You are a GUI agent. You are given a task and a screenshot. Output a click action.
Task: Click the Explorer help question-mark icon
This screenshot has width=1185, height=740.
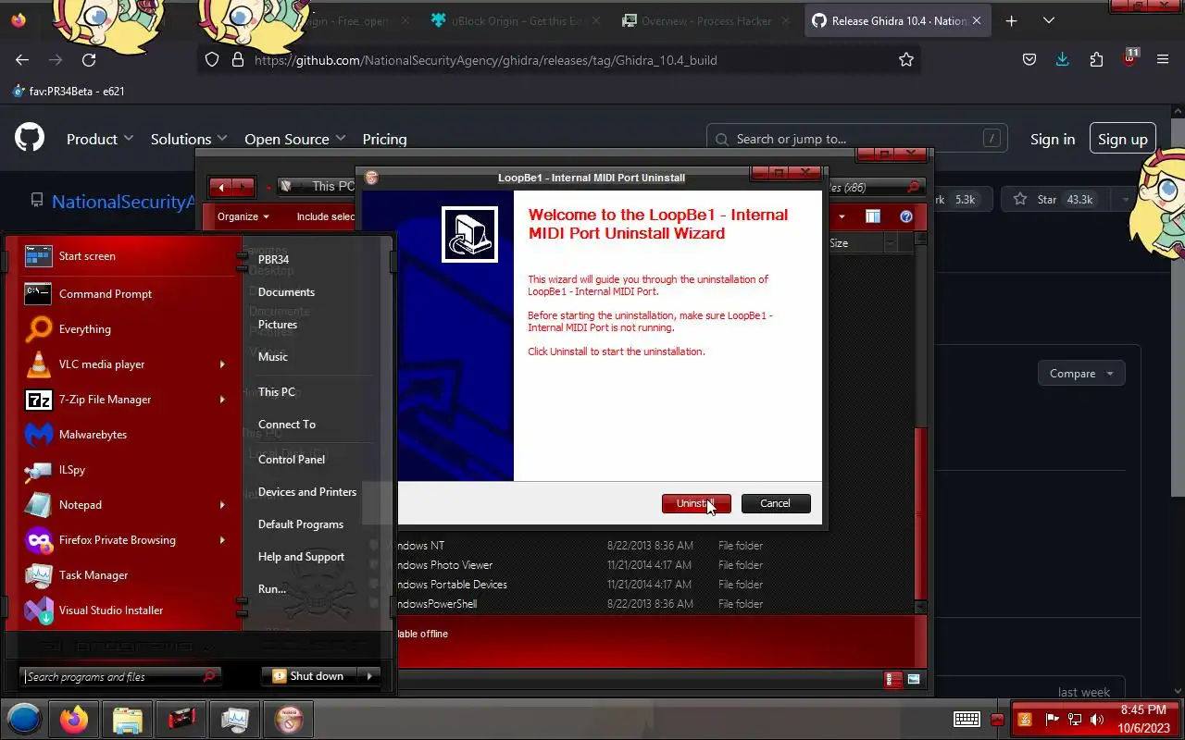coord(906,216)
